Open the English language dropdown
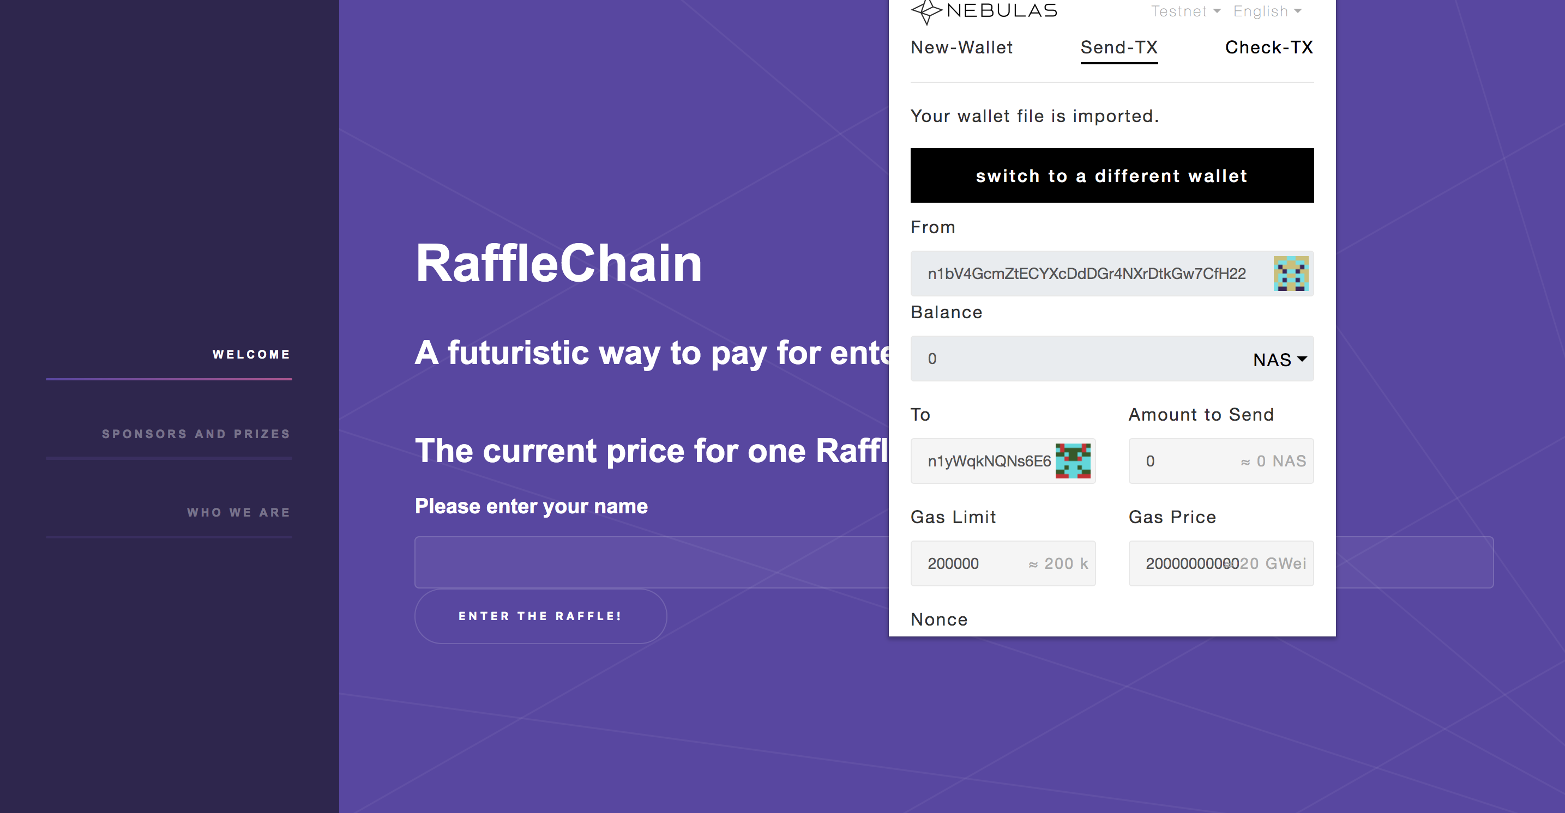Viewport: 1565px width, 813px height. click(x=1267, y=11)
